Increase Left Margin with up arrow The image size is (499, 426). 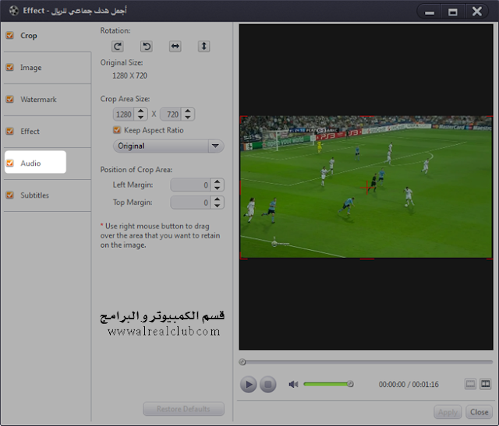[x=217, y=181]
